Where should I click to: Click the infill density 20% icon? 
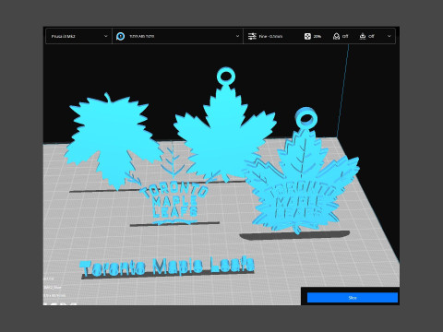[307, 36]
